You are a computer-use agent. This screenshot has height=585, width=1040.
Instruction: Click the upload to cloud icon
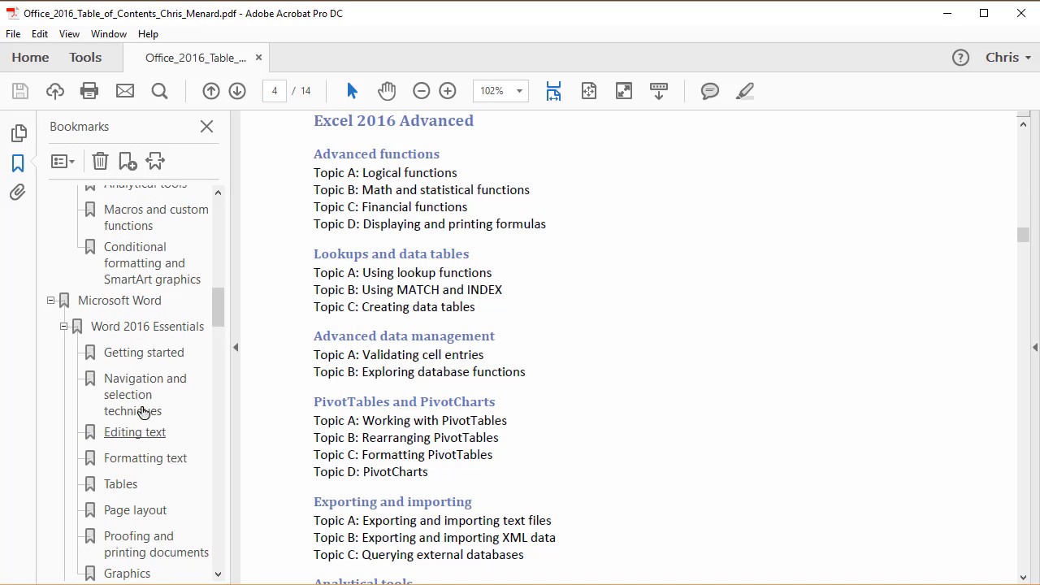[x=54, y=91]
